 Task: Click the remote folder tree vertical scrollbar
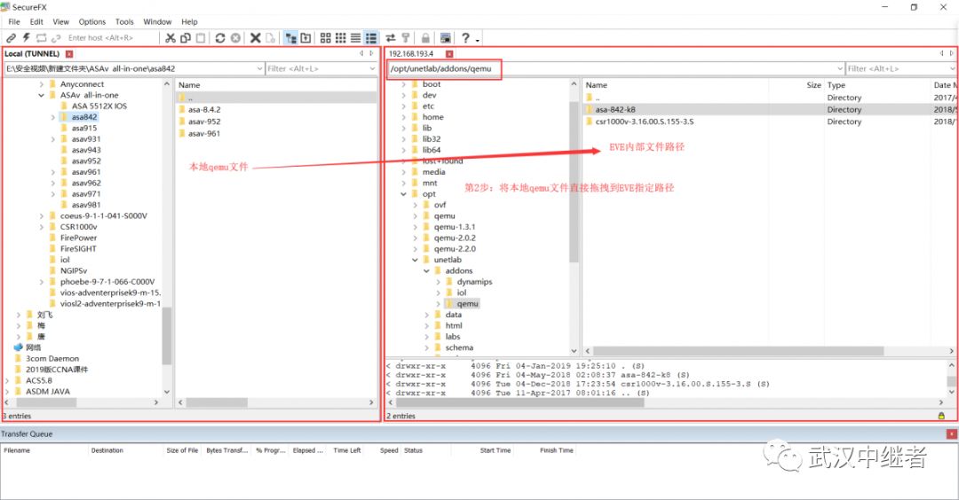pyautogui.click(x=574, y=182)
